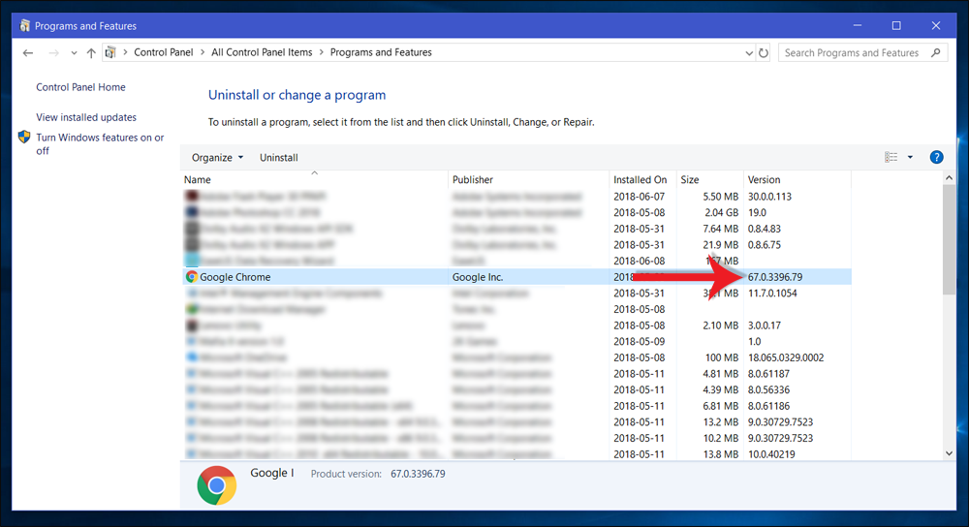Click the search magnifier icon

936,53
